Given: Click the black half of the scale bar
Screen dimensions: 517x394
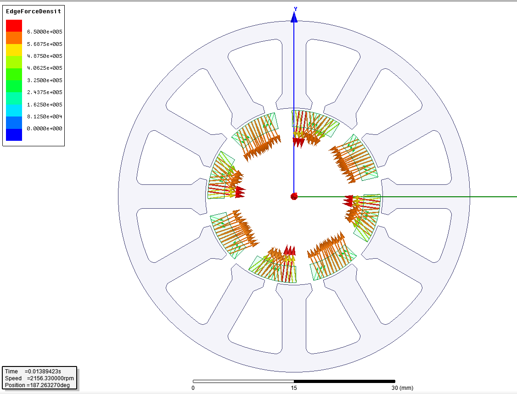Looking at the screenshot, I should 344,382.
